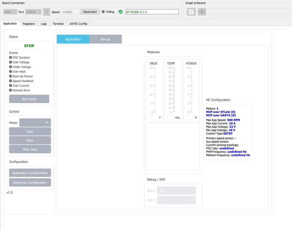Expand the control Mode dropdown

coord(35,123)
